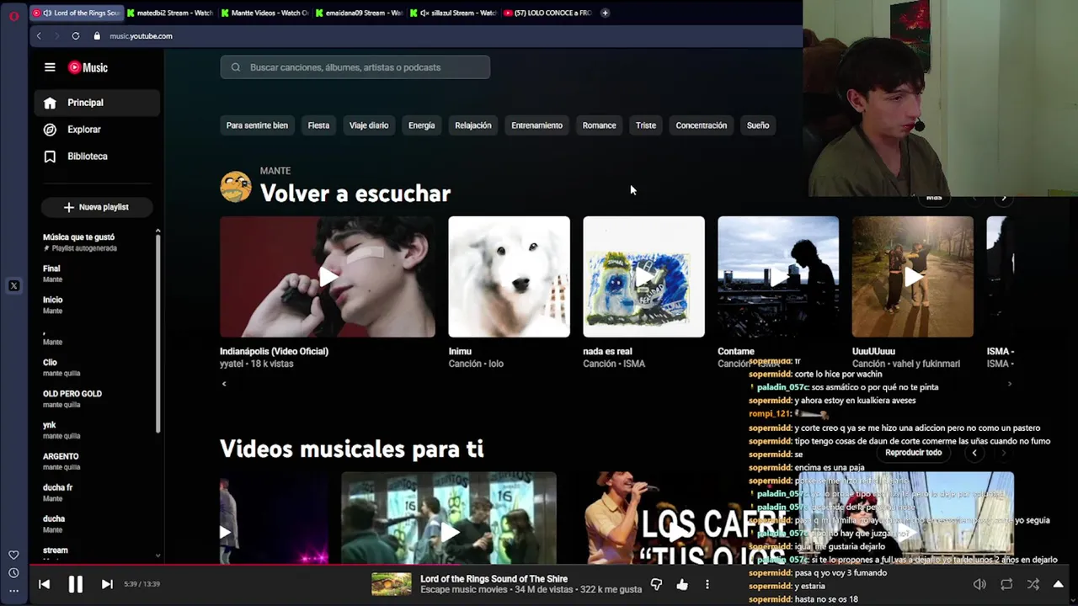Go back in the browser
The image size is (1078, 606).
[39, 36]
